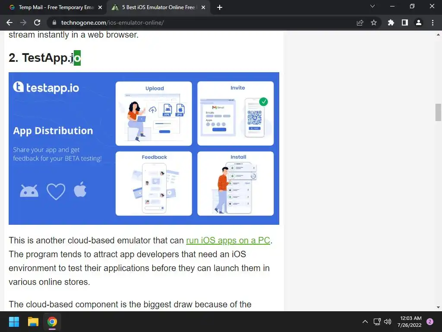Image resolution: width=442 pixels, height=332 pixels.
Task: Click the Chrome icon in the taskbar
Action: [x=52, y=322]
